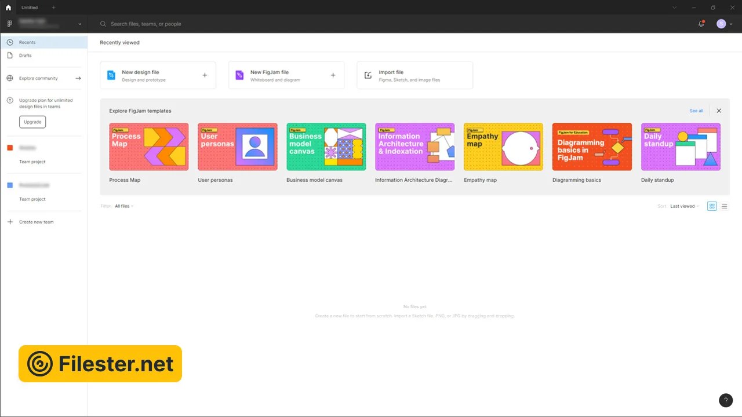Open the All files filter dropdown
This screenshot has width=742, height=417.
[123, 206]
